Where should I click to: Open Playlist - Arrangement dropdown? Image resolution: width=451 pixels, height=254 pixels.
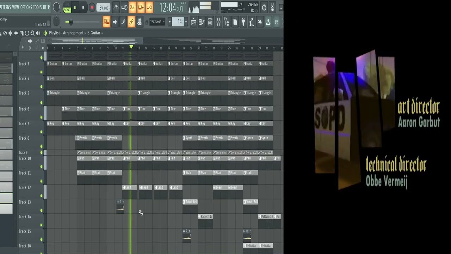(x=68, y=33)
